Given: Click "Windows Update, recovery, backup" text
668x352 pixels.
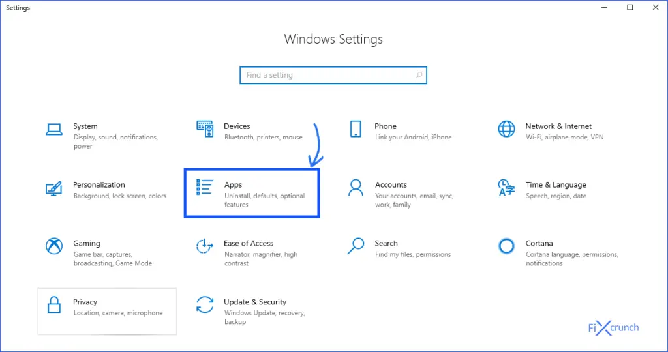Looking at the screenshot, I should (x=265, y=317).
